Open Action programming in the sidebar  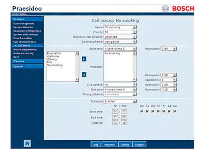25,50
